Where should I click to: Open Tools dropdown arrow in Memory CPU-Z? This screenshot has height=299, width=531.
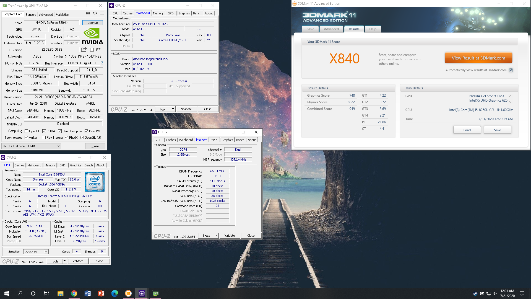(216, 236)
